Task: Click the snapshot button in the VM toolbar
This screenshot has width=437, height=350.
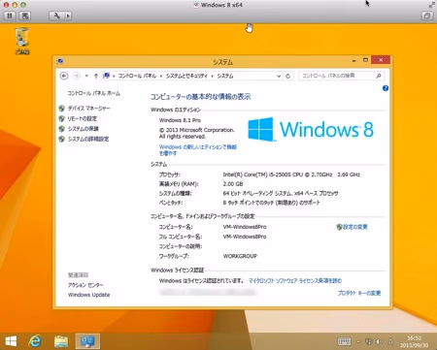Action: click(25, 16)
